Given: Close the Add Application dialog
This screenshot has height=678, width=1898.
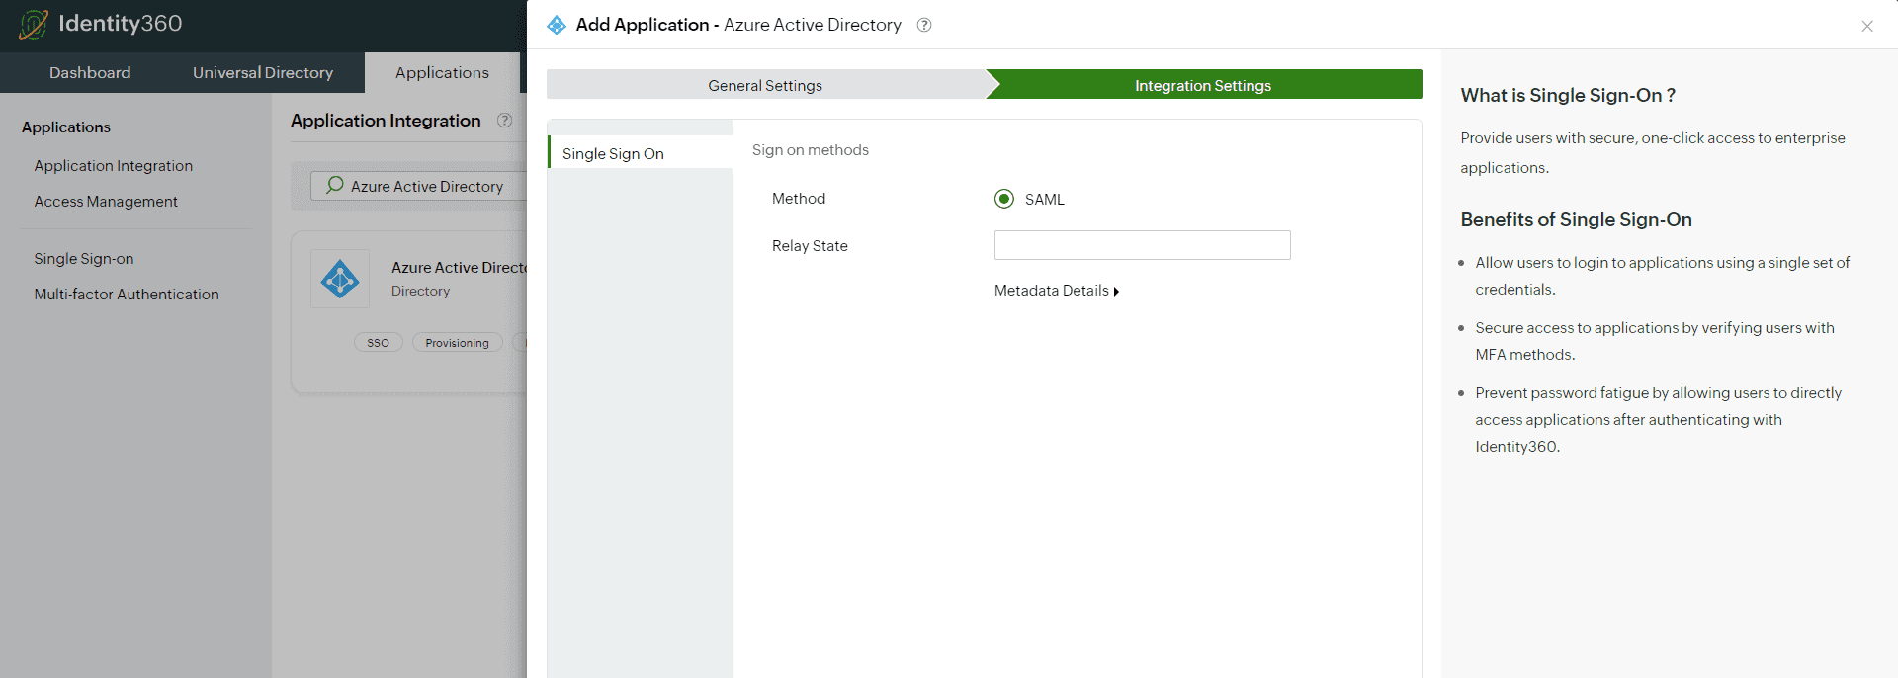Looking at the screenshot, I should 1866,27.
